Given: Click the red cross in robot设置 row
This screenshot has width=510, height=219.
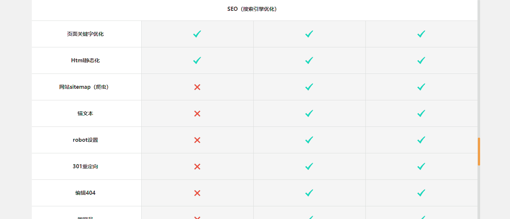Looking at the screenshot, I should pyautogui.click(x=197, y=140).
